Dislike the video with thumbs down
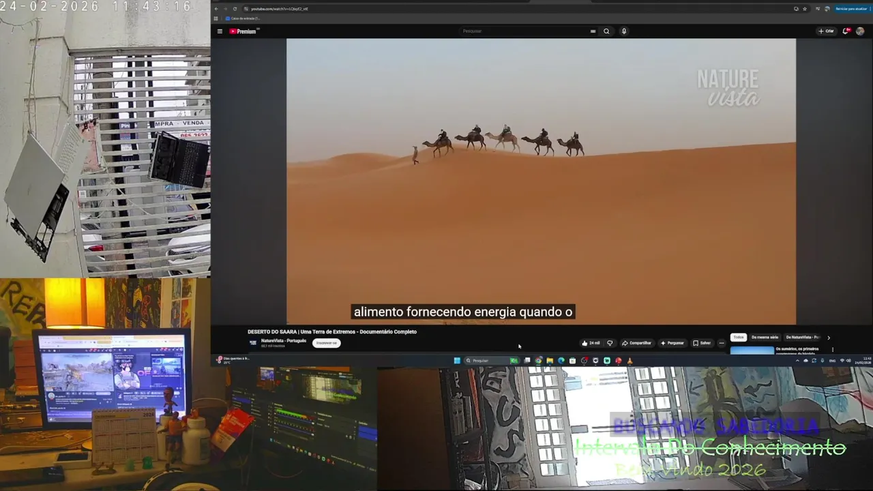The width and height of the screenshot is (873, 491). [x=610, y=343]
